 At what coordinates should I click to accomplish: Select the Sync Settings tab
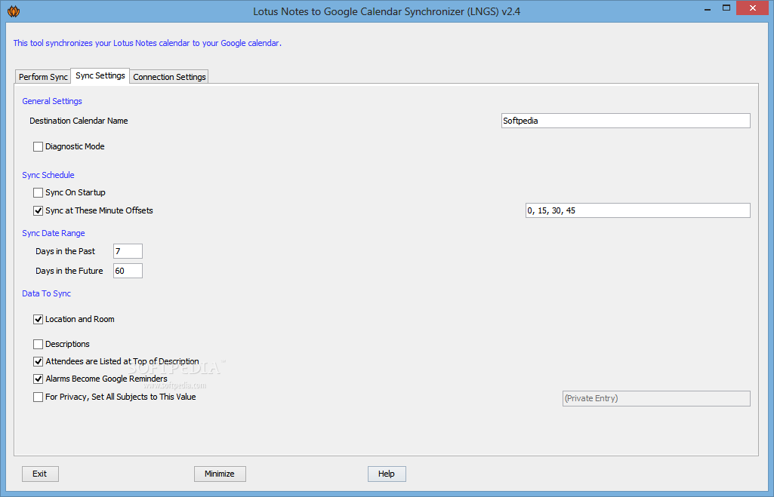(x=100, y=75)
